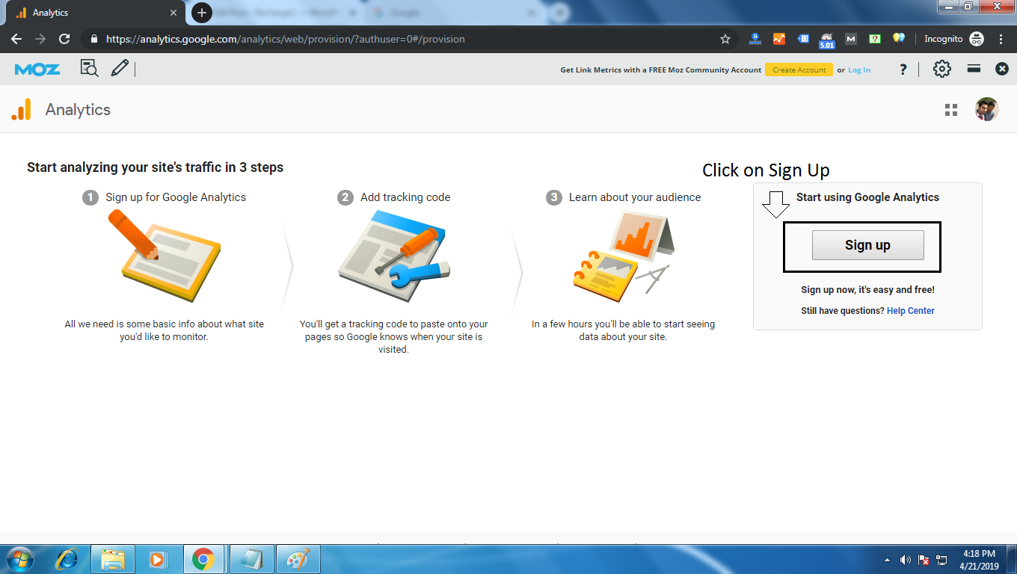
Task: View site info via padlock icon
Action: point(93,39)
